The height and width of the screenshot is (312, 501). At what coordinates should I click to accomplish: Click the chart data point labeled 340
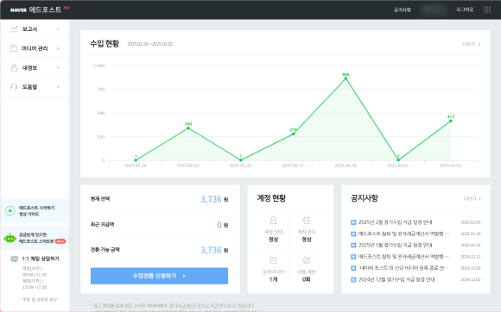pyautogui.click(x=188, y=128)
